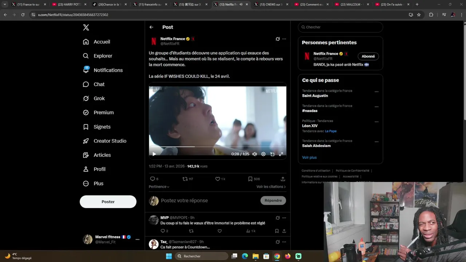Share the Netflix France post
The width and height of the screenshot is (466, 262).
click(x=283, y=179)
